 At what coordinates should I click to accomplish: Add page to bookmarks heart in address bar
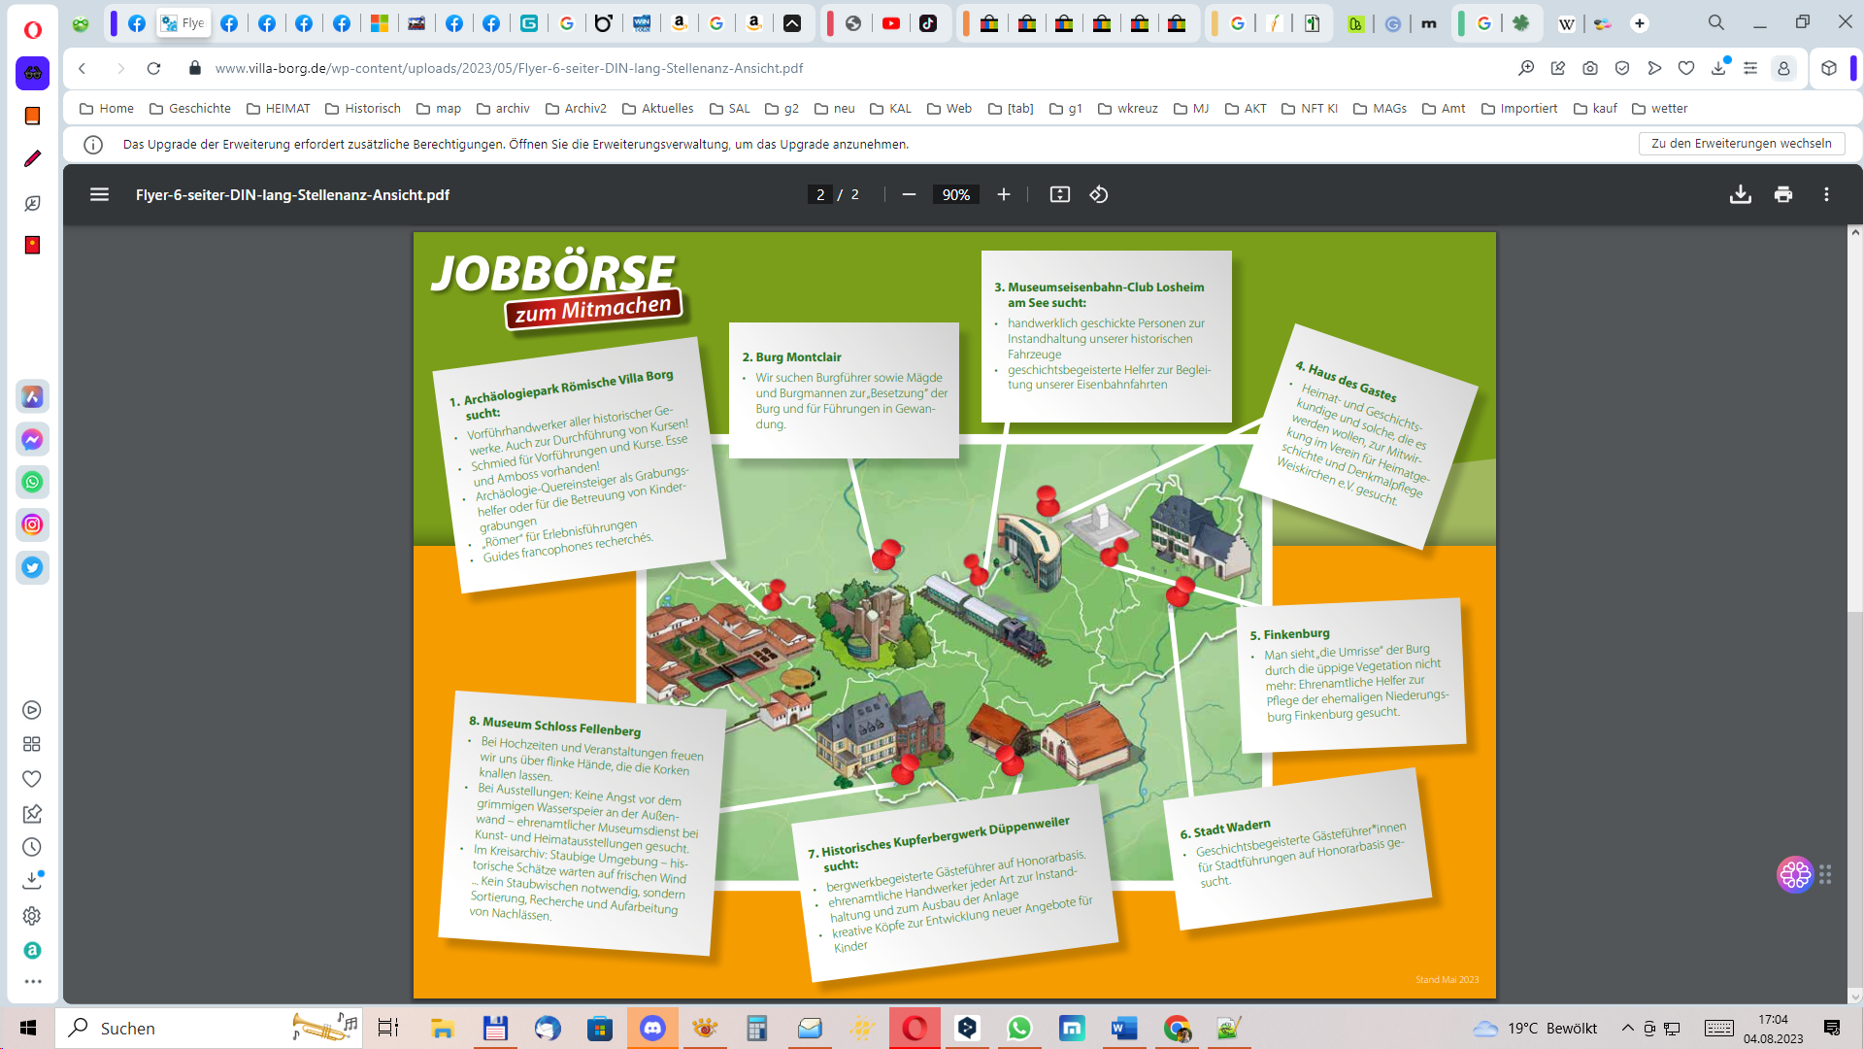[1686, 68]
